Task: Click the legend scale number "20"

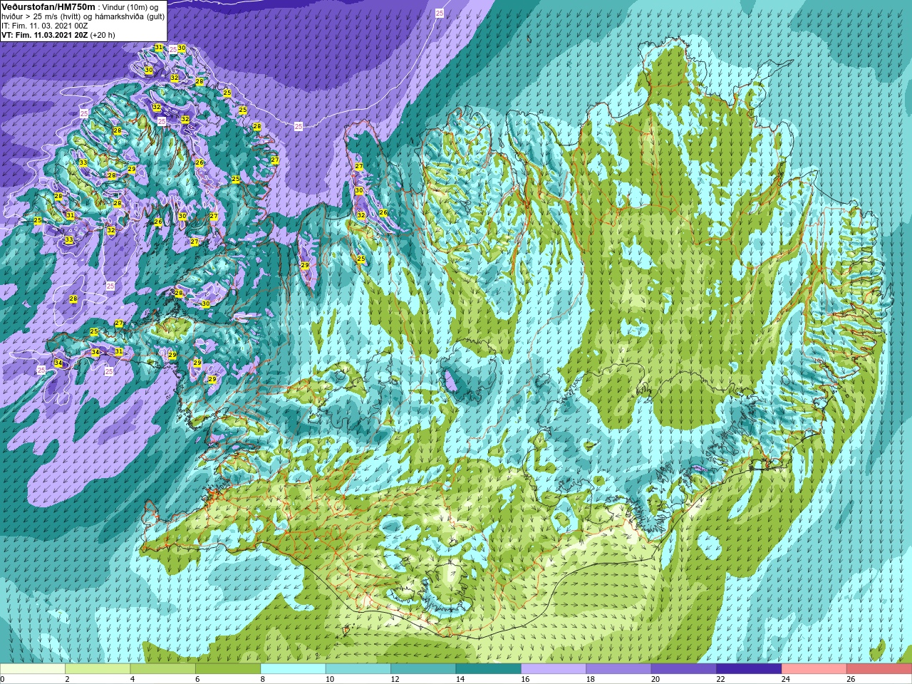Action: point(655,679)
